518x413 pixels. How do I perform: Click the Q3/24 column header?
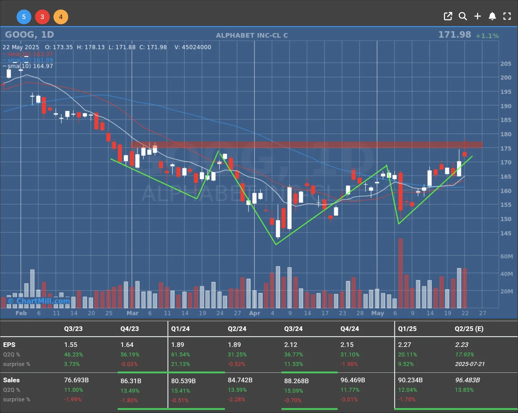293,328
